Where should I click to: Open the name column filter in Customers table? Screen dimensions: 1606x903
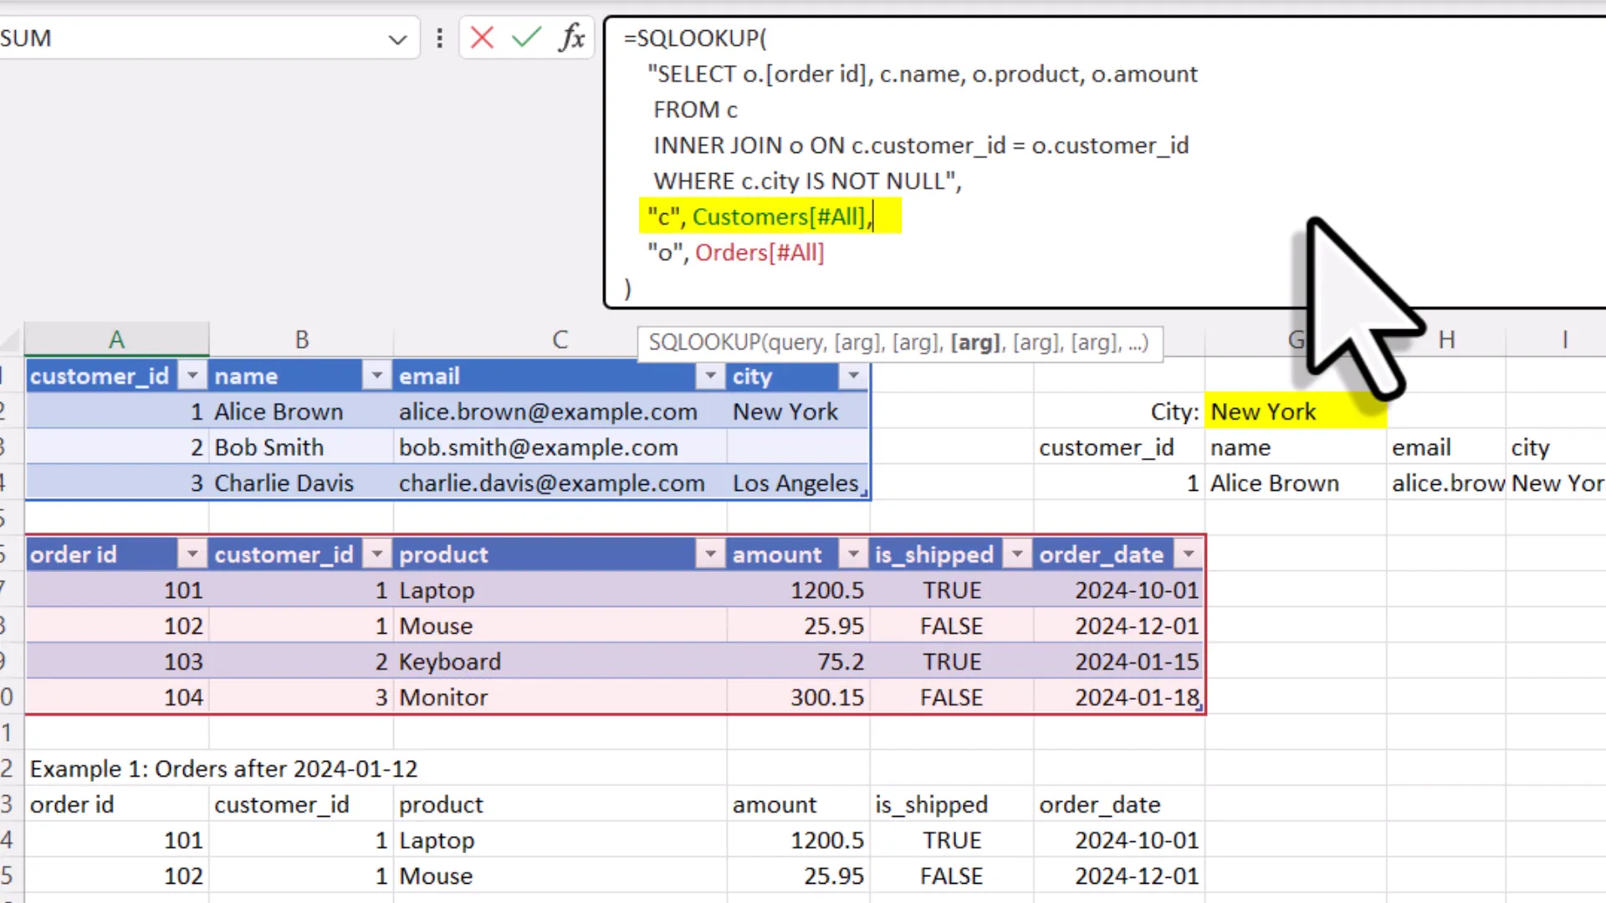pos(376,375)
